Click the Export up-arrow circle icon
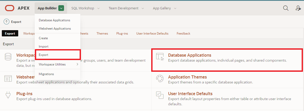The width and height of the screenshot is (304, 111). (7, 22)
